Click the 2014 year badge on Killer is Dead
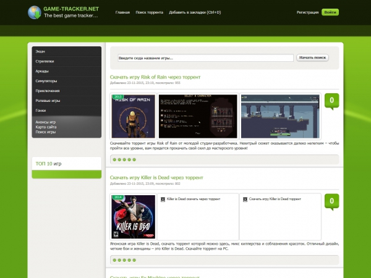The height and width of the screenshot is (278, 371). 117,197
